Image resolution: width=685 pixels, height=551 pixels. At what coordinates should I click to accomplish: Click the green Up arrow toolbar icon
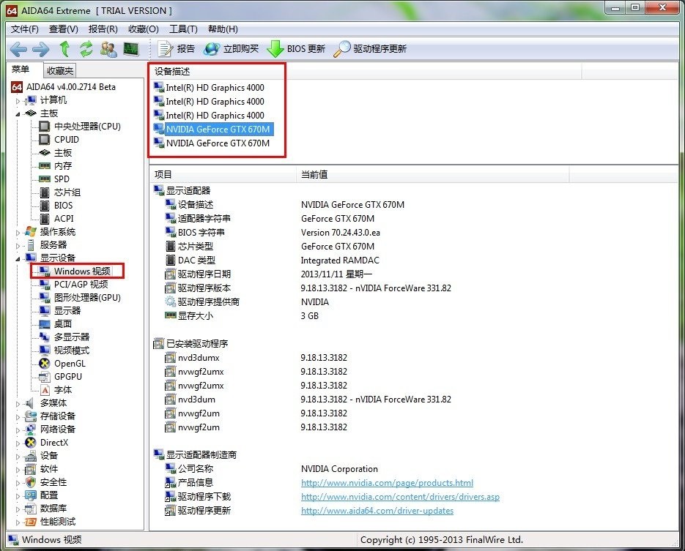pos(64,49)
